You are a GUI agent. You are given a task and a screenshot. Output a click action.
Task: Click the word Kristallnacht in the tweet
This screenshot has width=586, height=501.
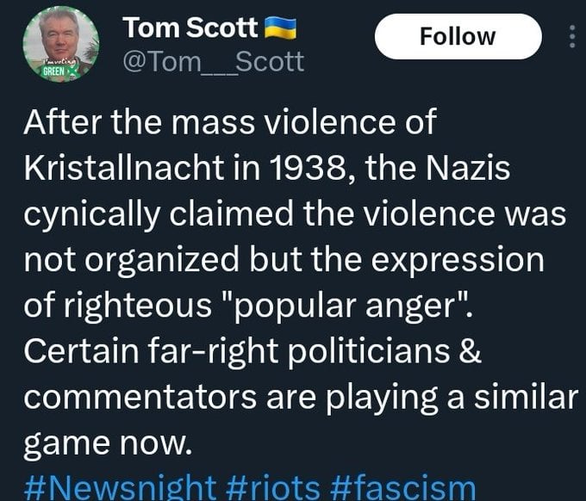coord(124,168)
